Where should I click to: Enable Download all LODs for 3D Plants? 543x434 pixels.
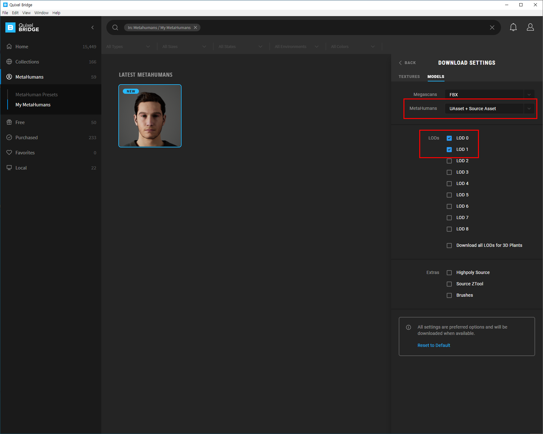[x=449, y=245]
